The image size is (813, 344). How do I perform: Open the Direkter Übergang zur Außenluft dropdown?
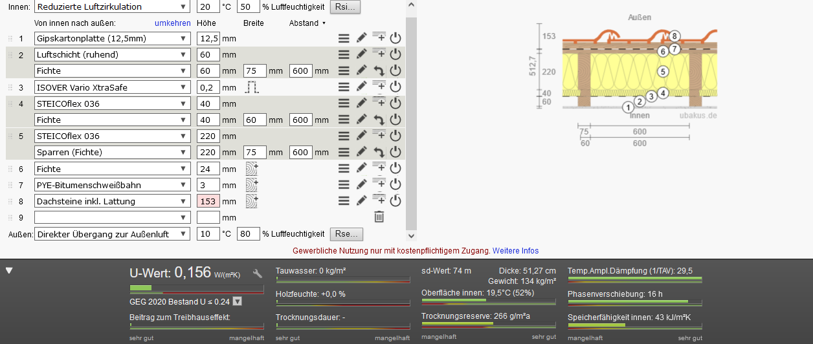click(112, 234)
